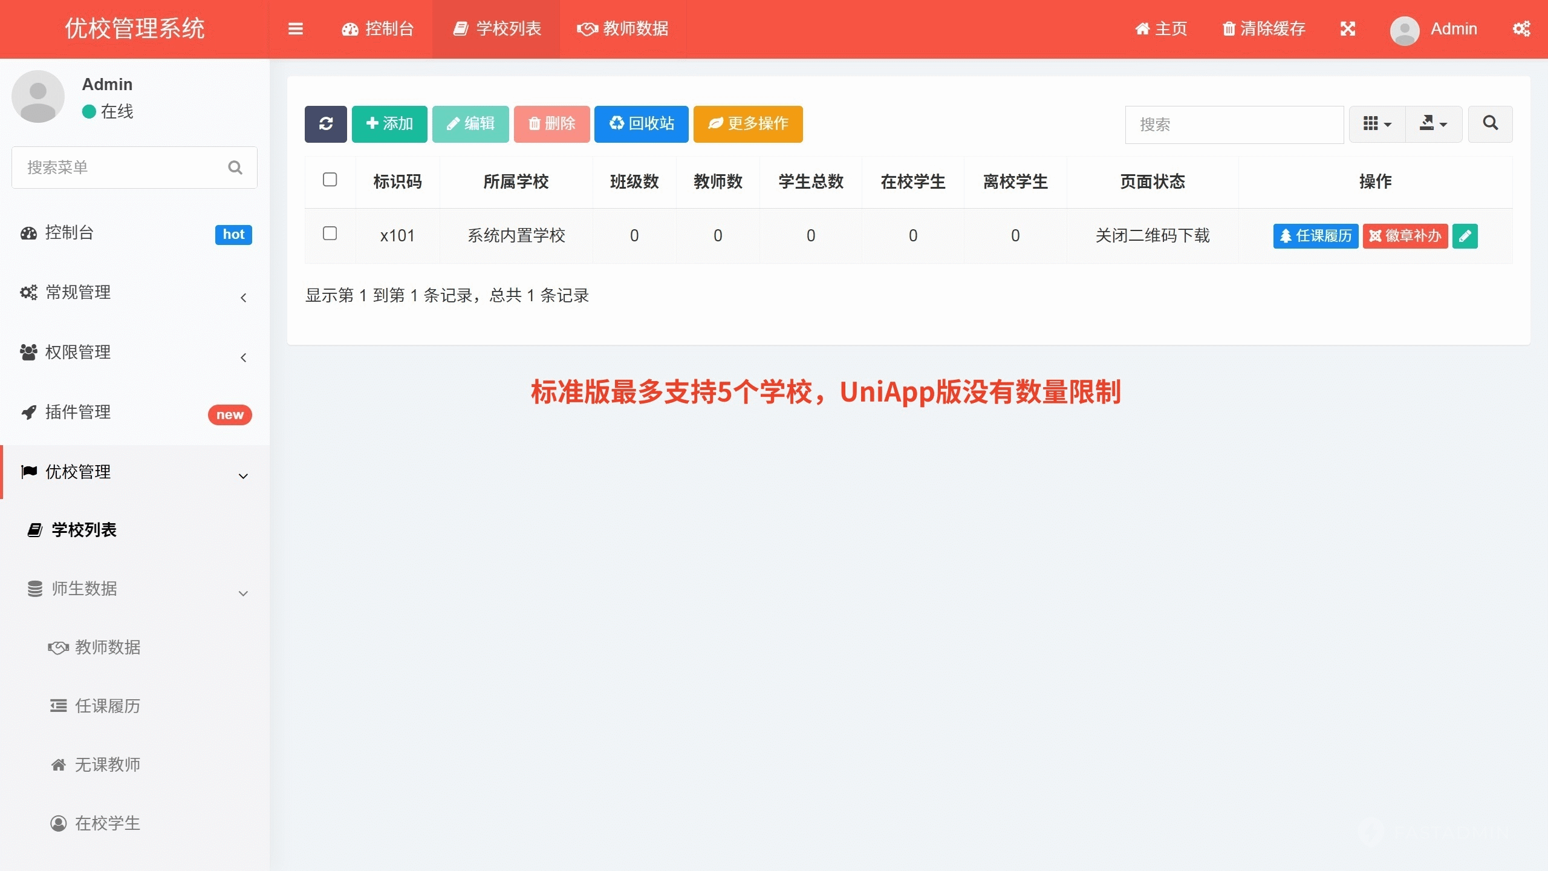Open 控制台 in the sidebar

(135, 233)
